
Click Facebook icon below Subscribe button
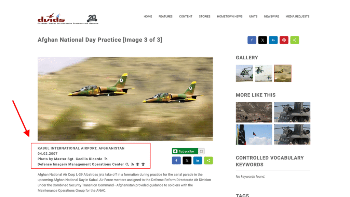[x=176, y=161]
